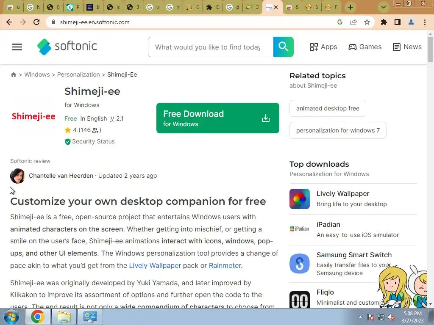434x325 pixels.
Task: Click the Google icon in the address bar
Action: 340,22
